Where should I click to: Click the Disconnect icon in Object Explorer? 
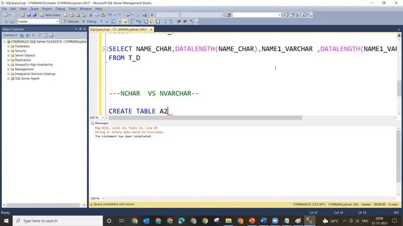28,35
